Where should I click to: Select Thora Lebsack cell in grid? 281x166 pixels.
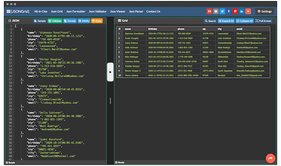point(134,75)
